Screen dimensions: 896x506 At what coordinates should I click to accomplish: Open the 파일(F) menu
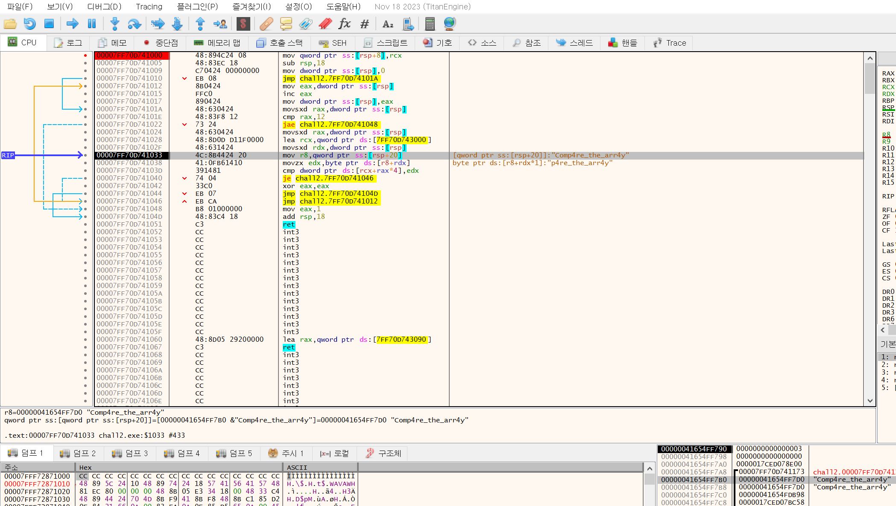point(20,6)
